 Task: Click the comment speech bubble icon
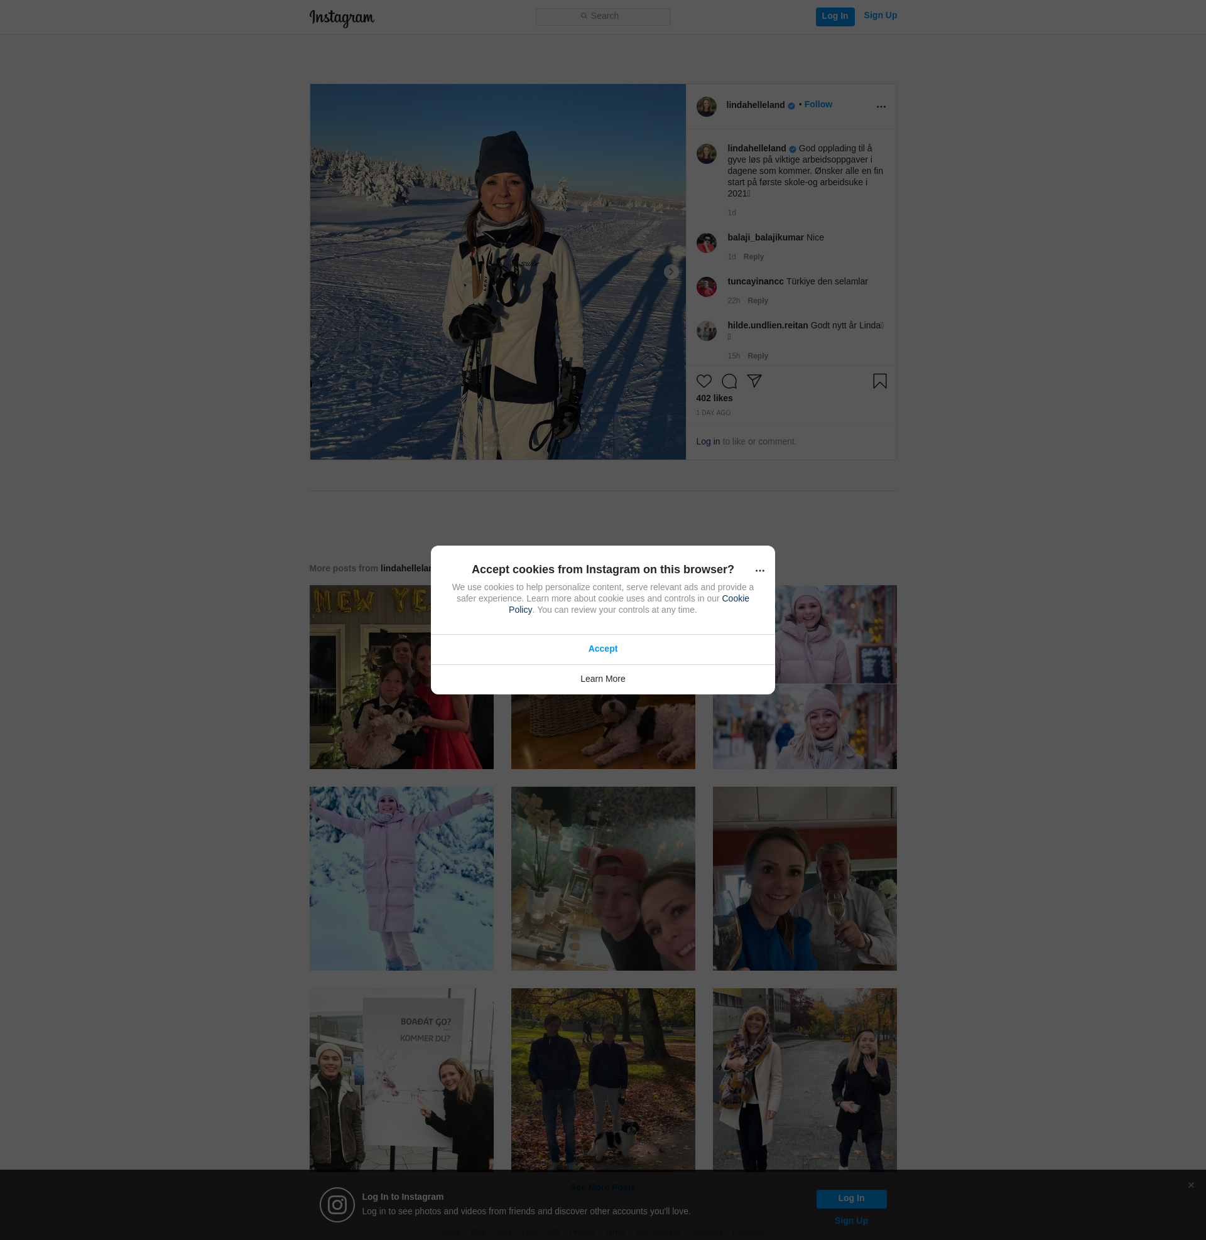(729, 381)
